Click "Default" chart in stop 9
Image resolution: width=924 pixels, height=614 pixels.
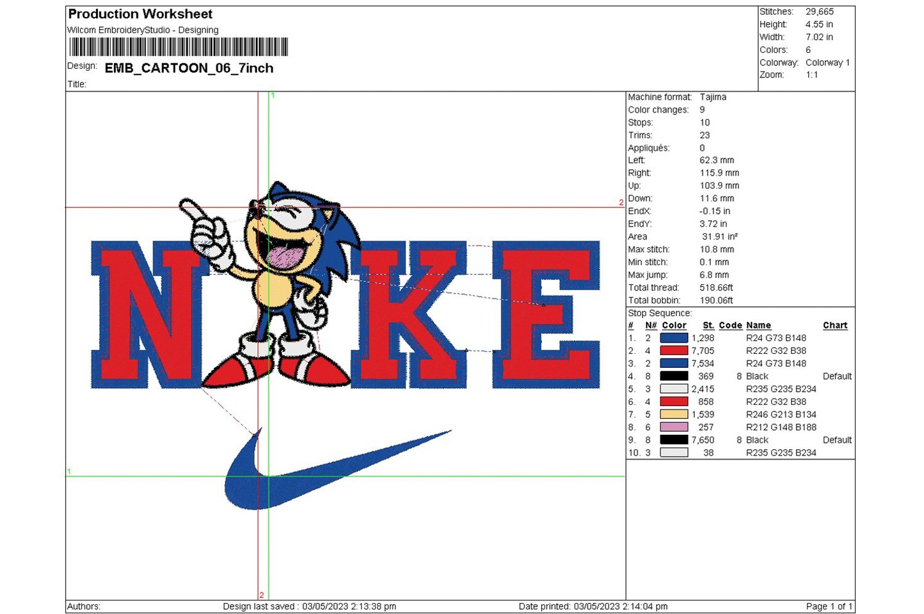tap(837, 440)
